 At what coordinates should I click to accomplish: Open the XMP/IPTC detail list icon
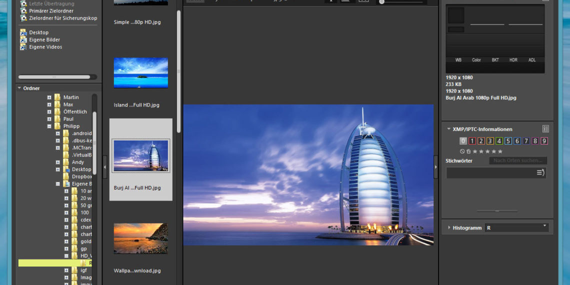[x=545, y=128]
